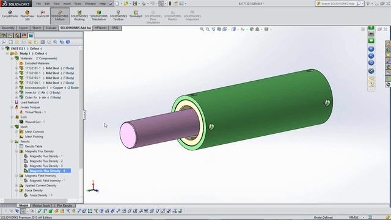This screenshot has height=220, width=391.
Task: Open the View menu
Action: [x=57, y=4]
